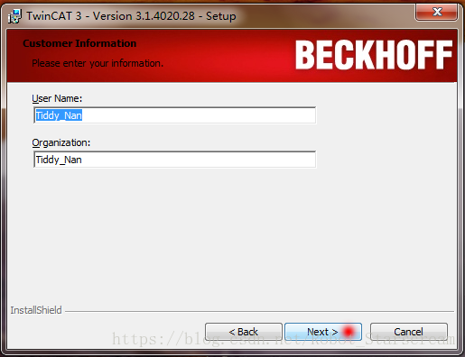The height and width of the screenshot is (357, 465).
Task: Click the BECKHOFF logo
Action: (x=374, y=55)
